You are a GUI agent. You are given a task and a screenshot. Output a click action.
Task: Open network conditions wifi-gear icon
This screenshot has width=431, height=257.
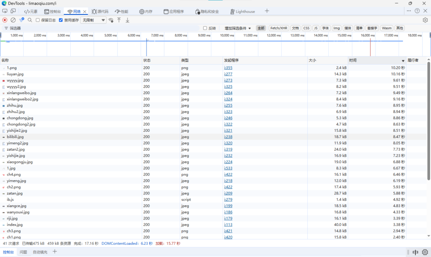[x=111, y=20]
